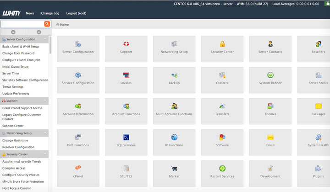Image resolution: width=330 pixels, height=192 pixels.
Task: Click the green lock icon in top bar
Action: coord(328,4)
